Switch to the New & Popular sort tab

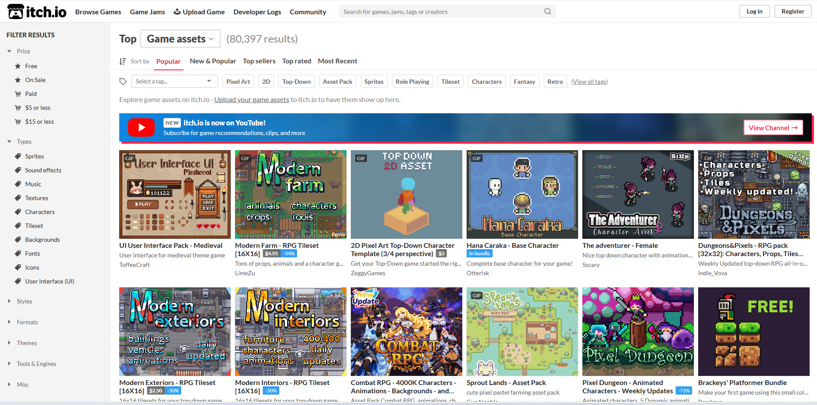pos(213,61)
